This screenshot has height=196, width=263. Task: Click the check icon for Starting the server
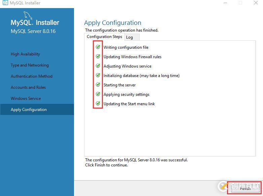(x=98, y=84)
